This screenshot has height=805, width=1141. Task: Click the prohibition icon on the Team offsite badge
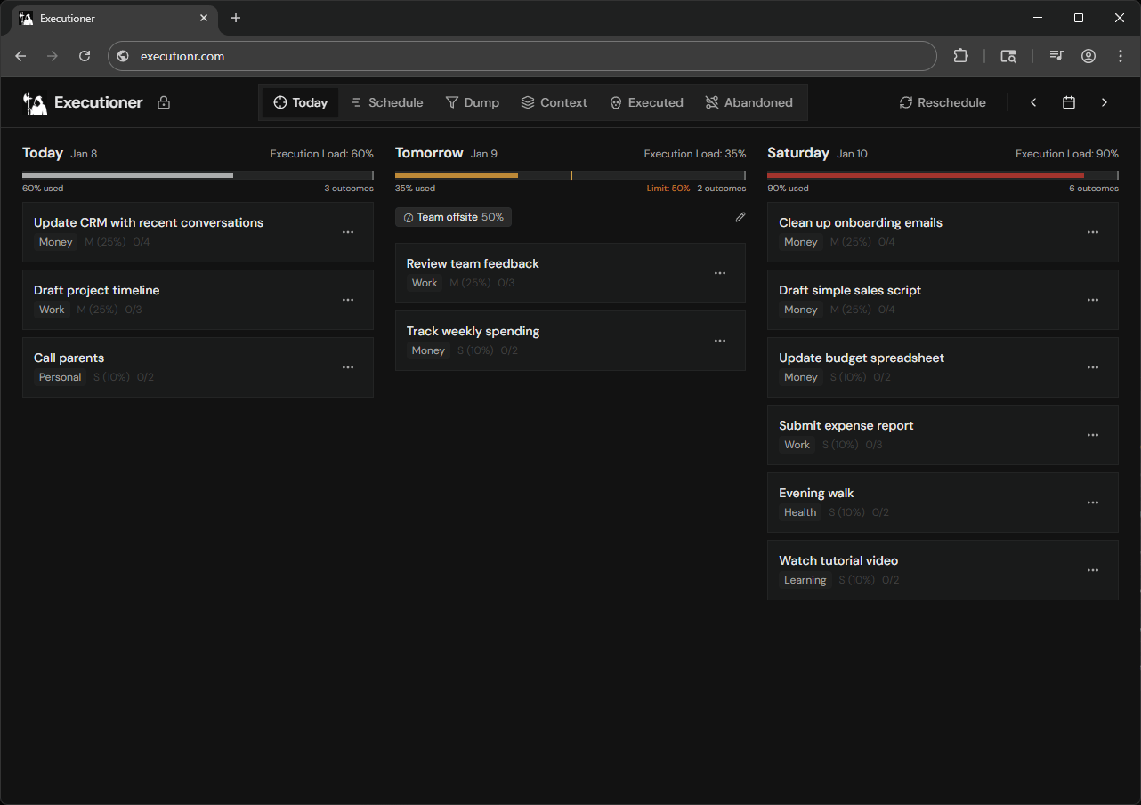(x=408, y=216)
